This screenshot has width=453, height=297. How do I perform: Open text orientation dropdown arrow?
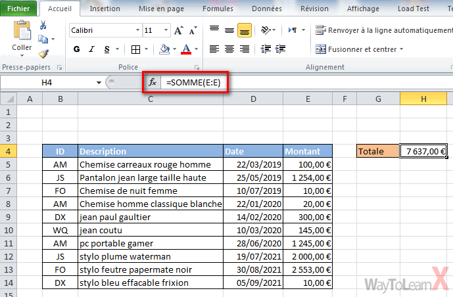tap(274, 30)
